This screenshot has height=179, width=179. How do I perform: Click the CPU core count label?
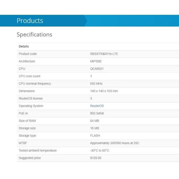pyautogui.click(x=29, y=76)
